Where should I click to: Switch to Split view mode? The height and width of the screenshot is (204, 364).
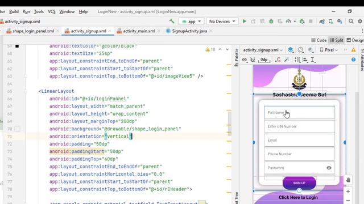(x=336, y=40)
